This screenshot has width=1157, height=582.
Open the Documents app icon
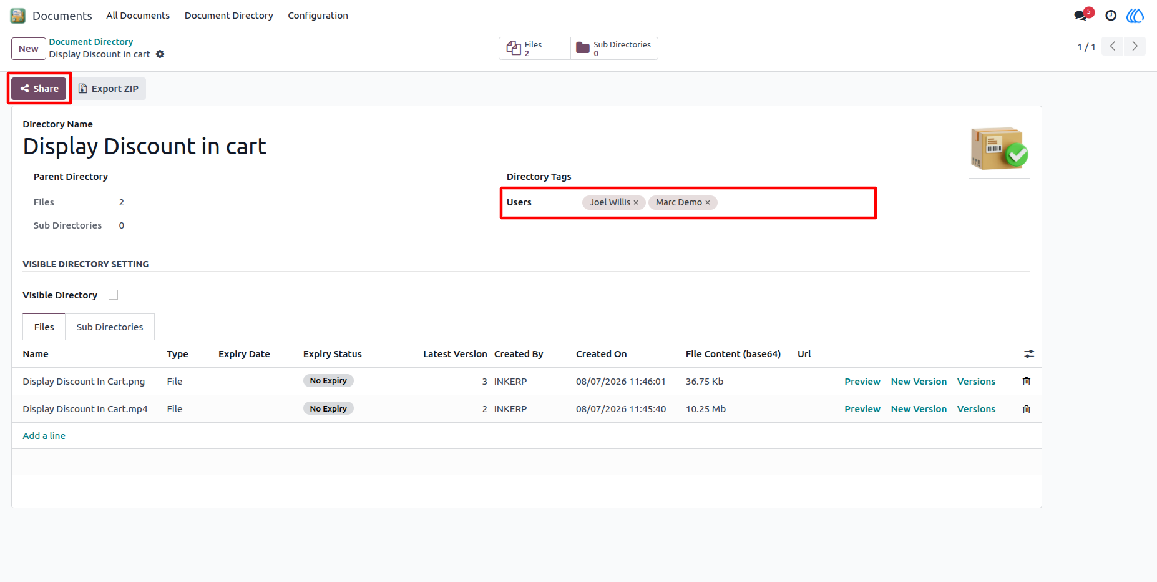(x=17, y=16)
